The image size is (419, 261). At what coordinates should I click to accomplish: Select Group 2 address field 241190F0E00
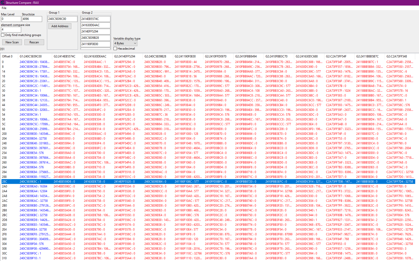(x=95, y=44)
